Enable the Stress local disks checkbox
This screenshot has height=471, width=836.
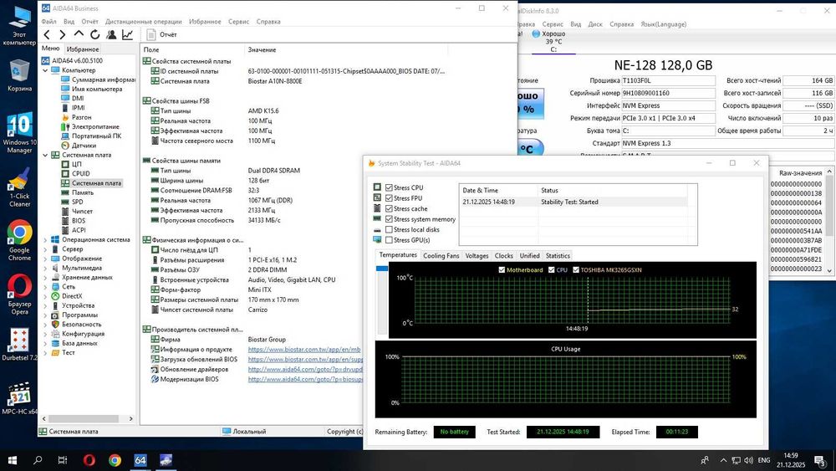pos(390,230)
